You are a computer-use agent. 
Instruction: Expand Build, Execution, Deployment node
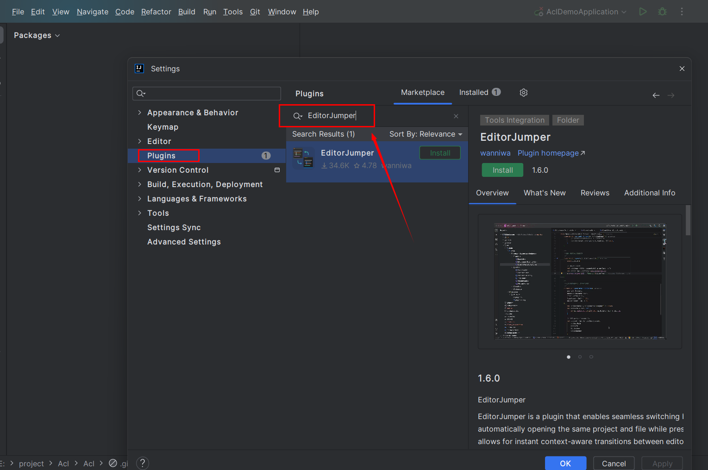coord(139,184)
